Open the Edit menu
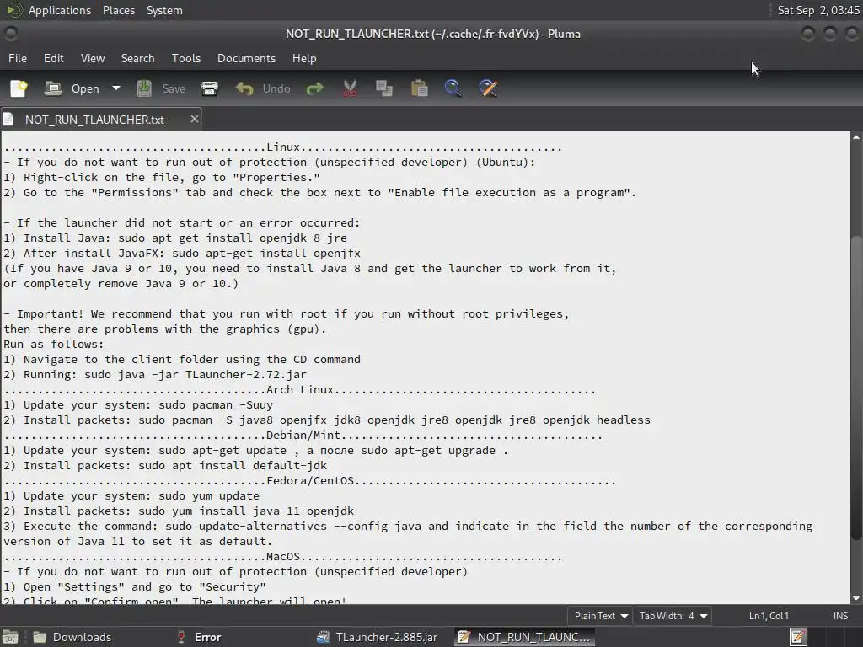This screenshot has height=647, width=863. click(53, 58)
